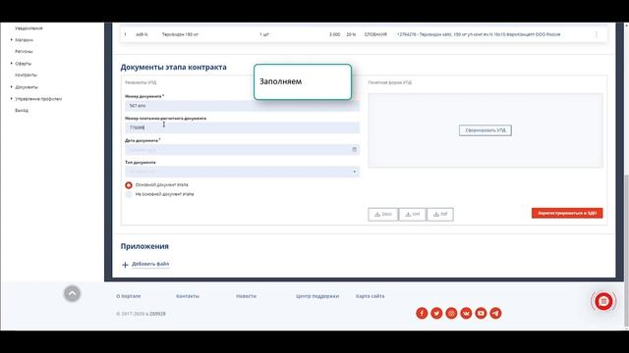Viewport: 629px width, 353px height.
Task: Expand the Оферты sidebar item
Action: pyautogui.click(x=12, y=63)
